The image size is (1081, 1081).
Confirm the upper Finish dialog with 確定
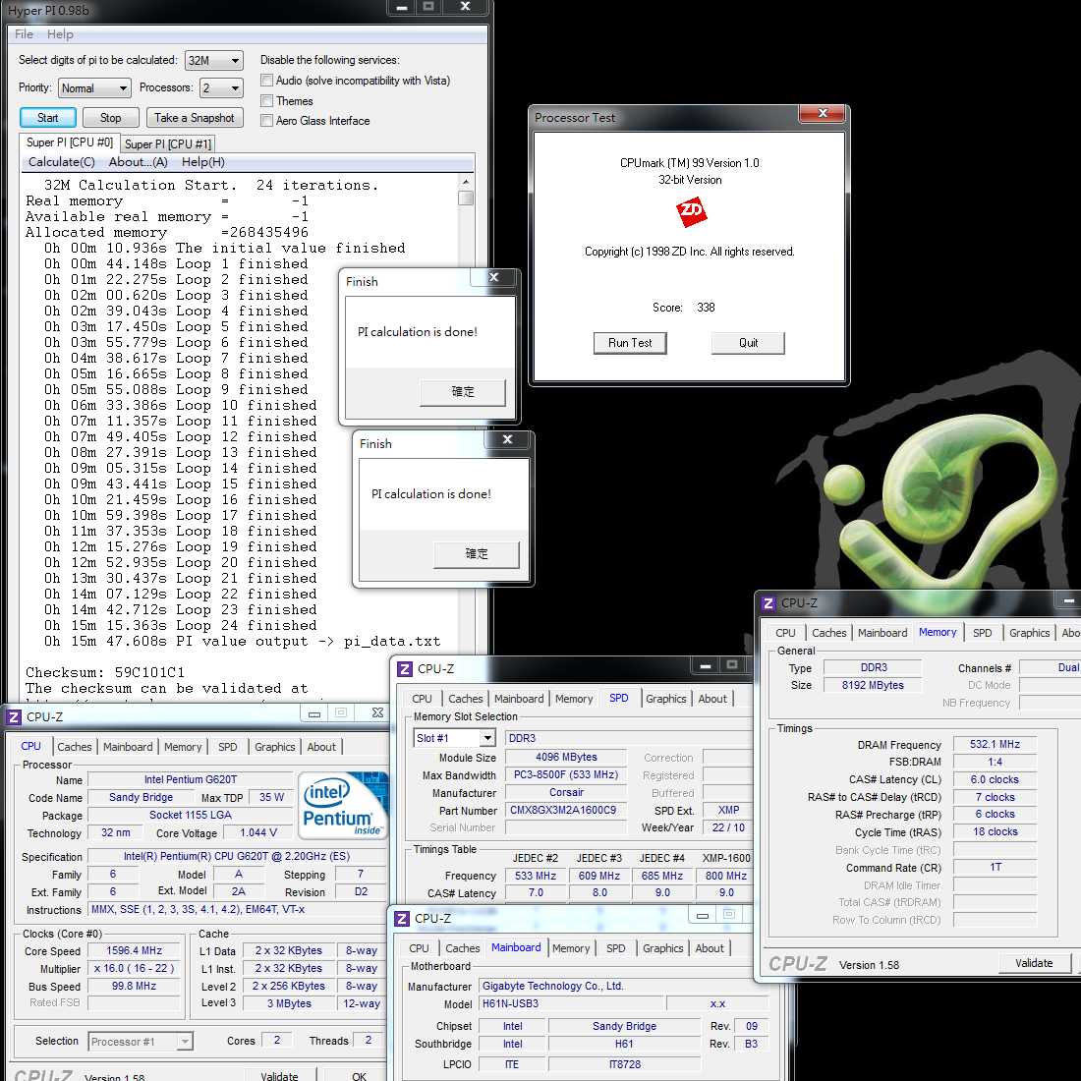pos(463,392)
